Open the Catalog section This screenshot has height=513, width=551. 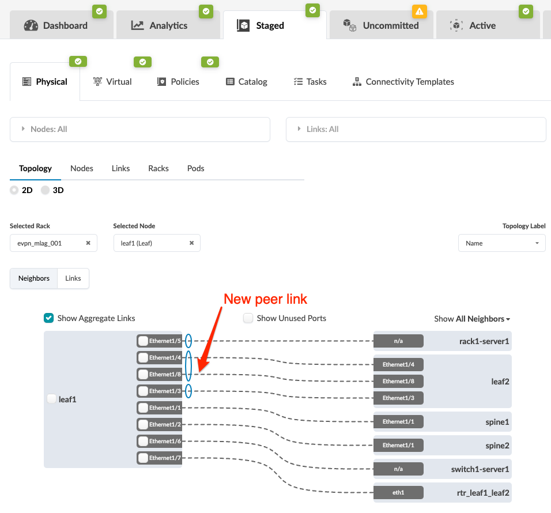click(x=246, y=81)
